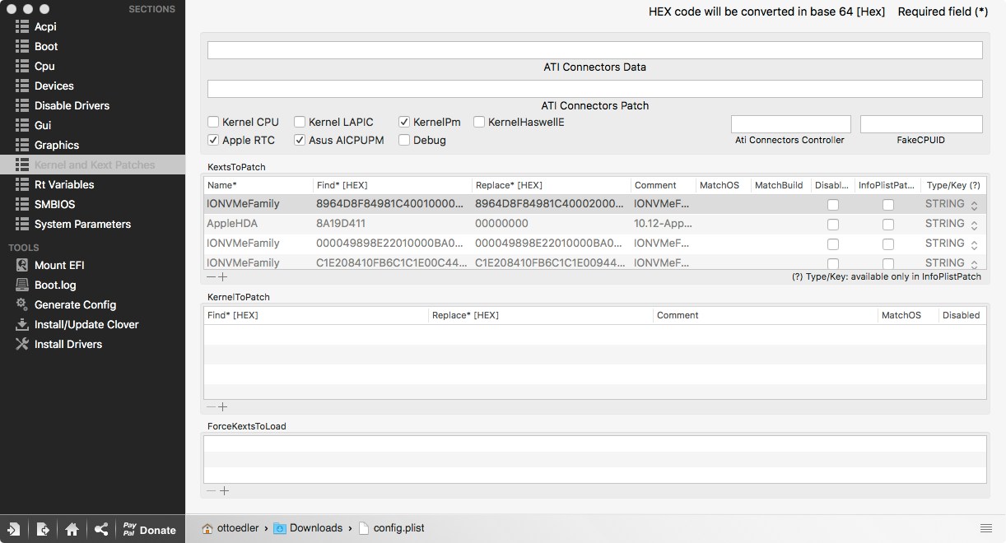
Task: Enable the Kernel CPU checkbox
Action: (x=213, y=122)
